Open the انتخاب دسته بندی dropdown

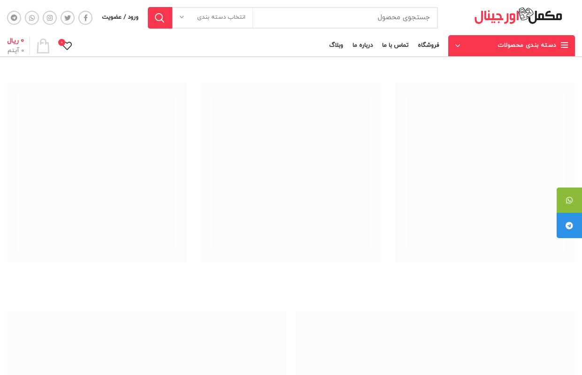(x=213, y=18)
